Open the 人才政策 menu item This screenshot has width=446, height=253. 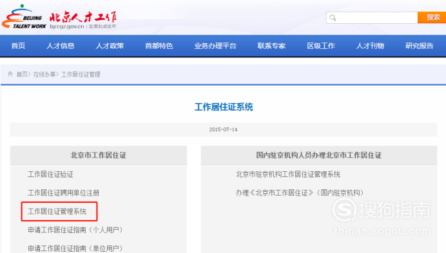[x=110, y=46]
